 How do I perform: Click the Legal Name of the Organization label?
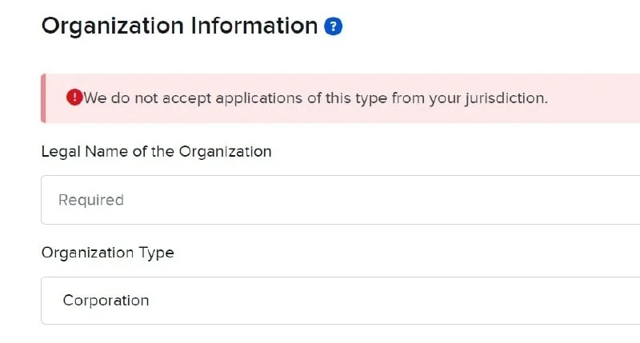[x=156, y=152]
